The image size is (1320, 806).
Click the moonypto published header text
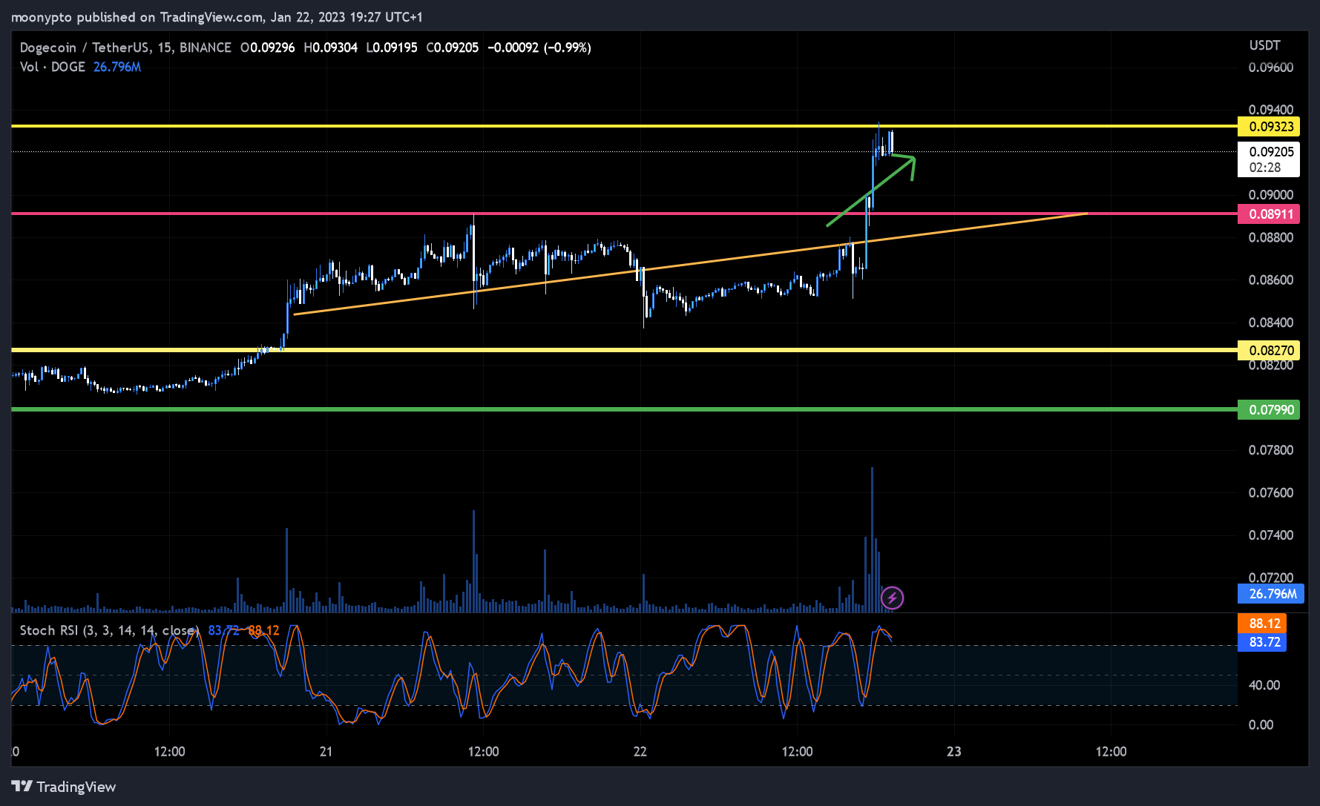point(216,17)
